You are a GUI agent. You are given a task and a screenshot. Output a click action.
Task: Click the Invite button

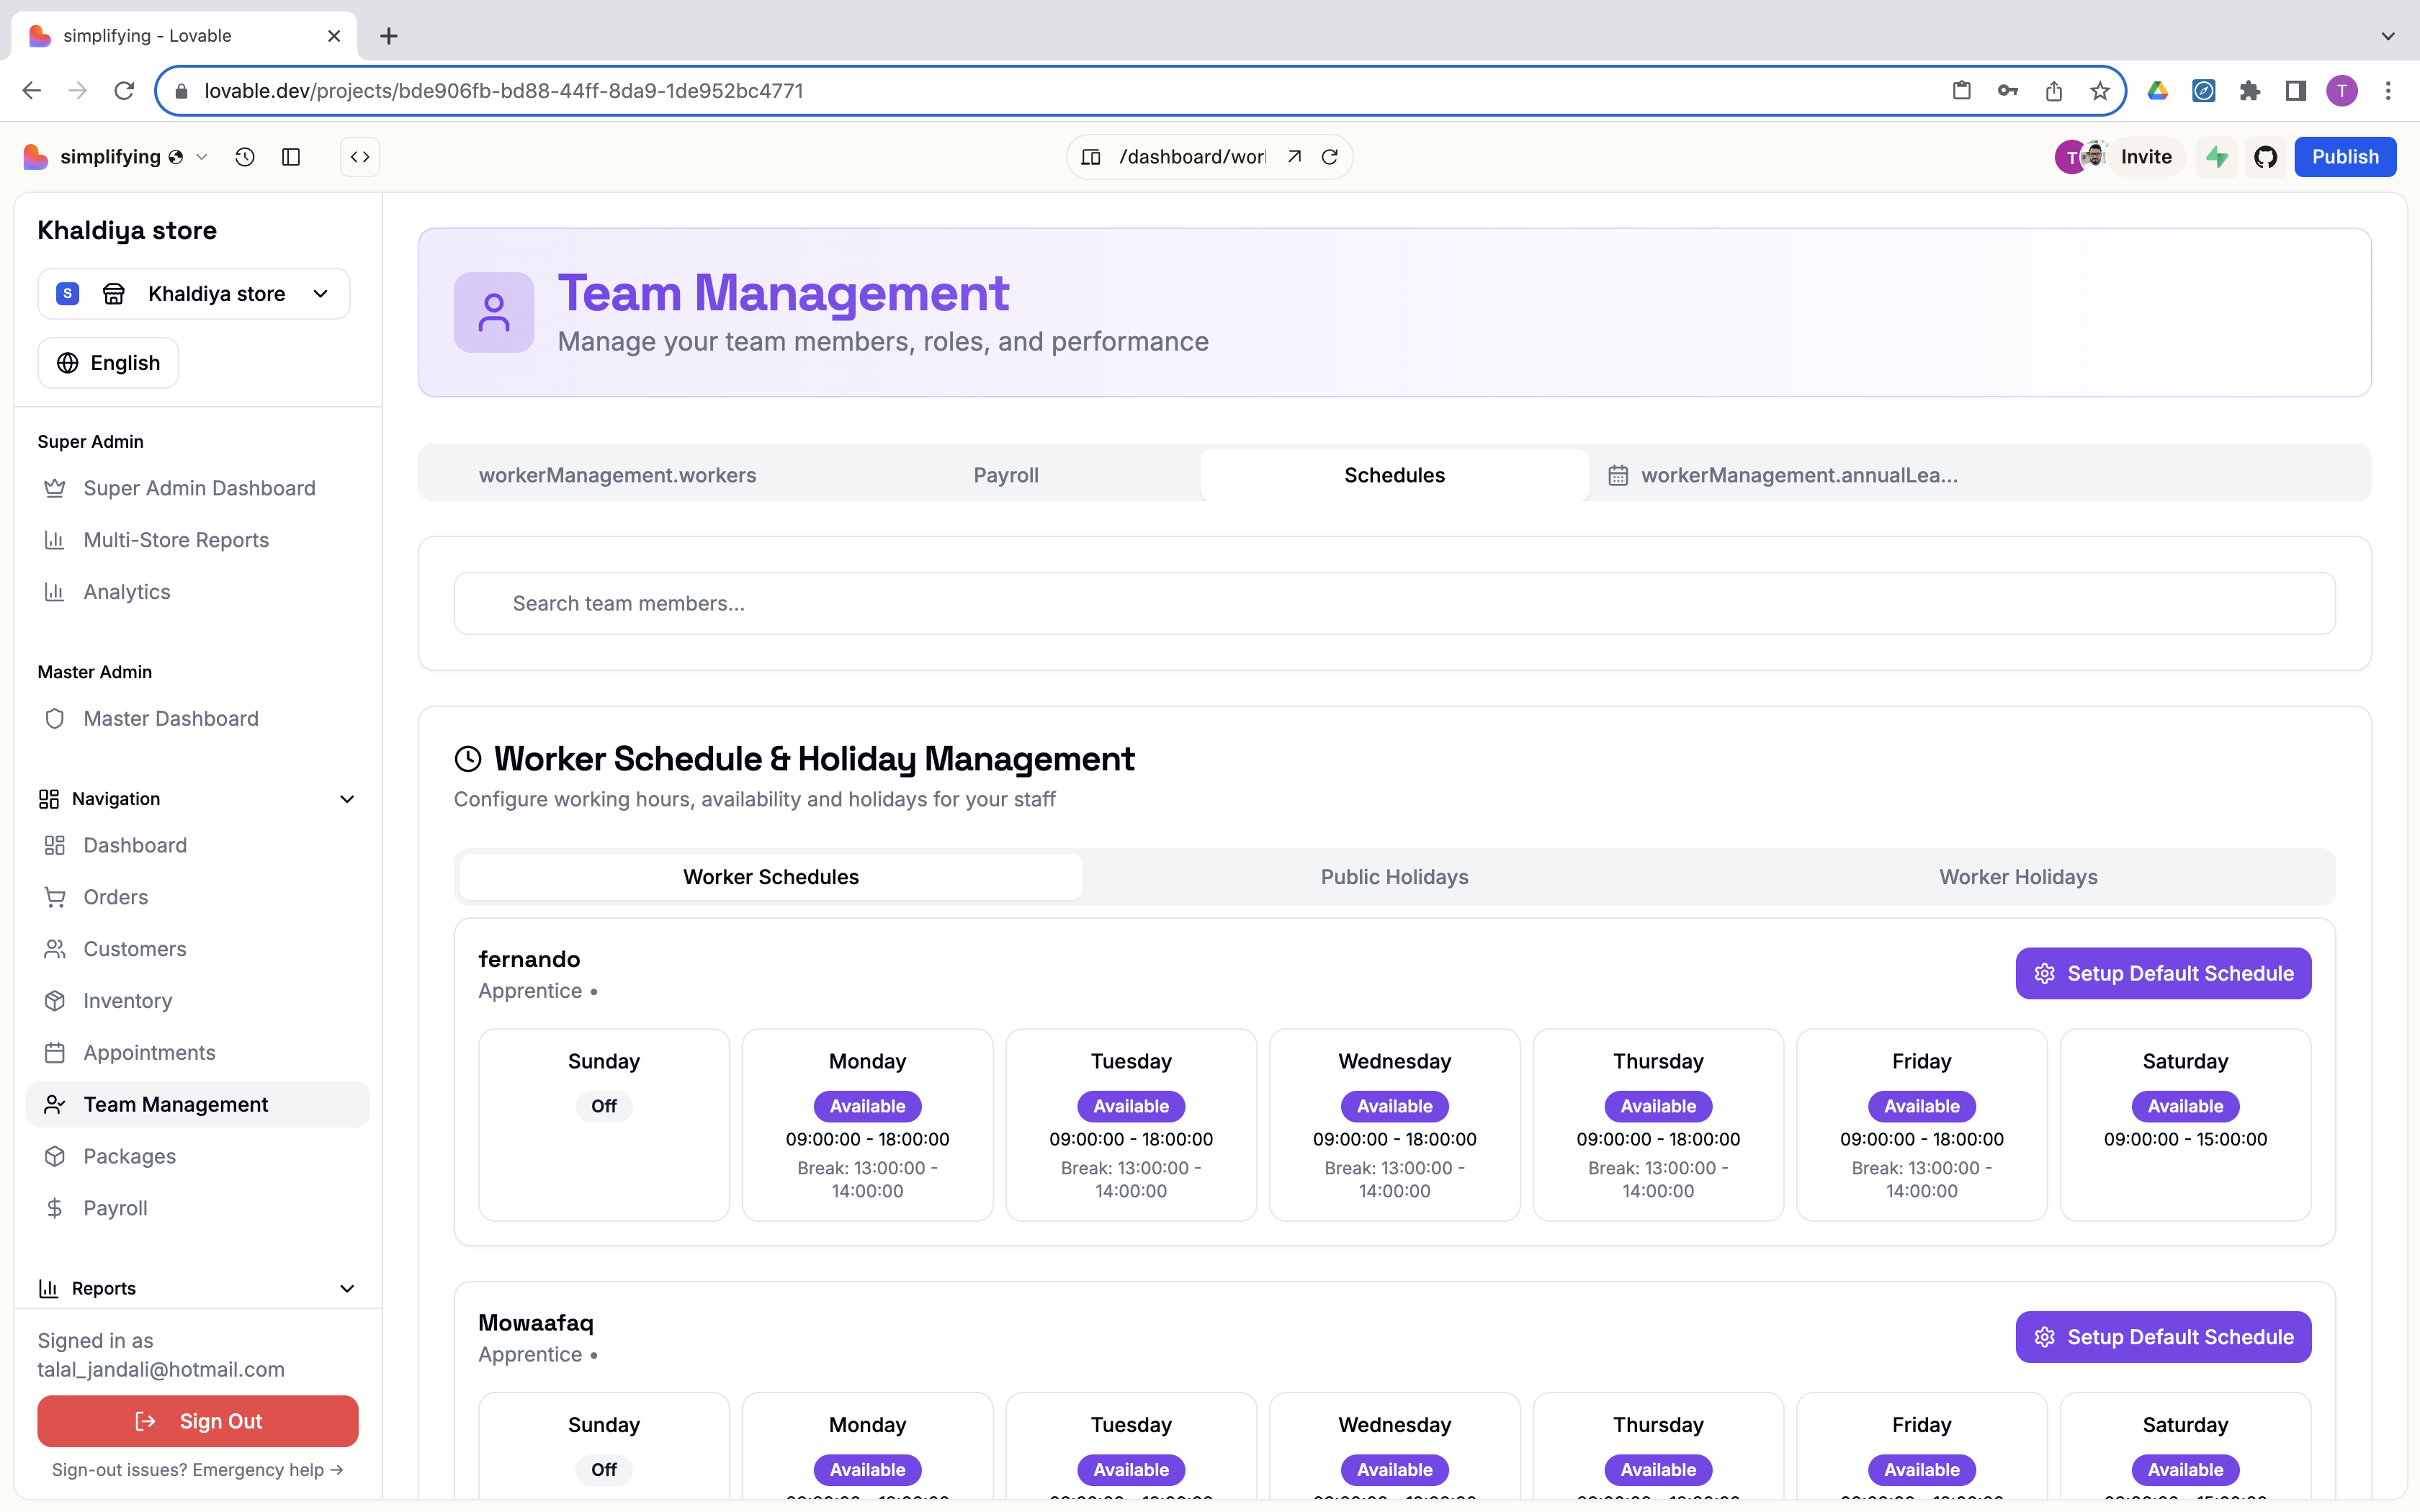[2146, 157]
